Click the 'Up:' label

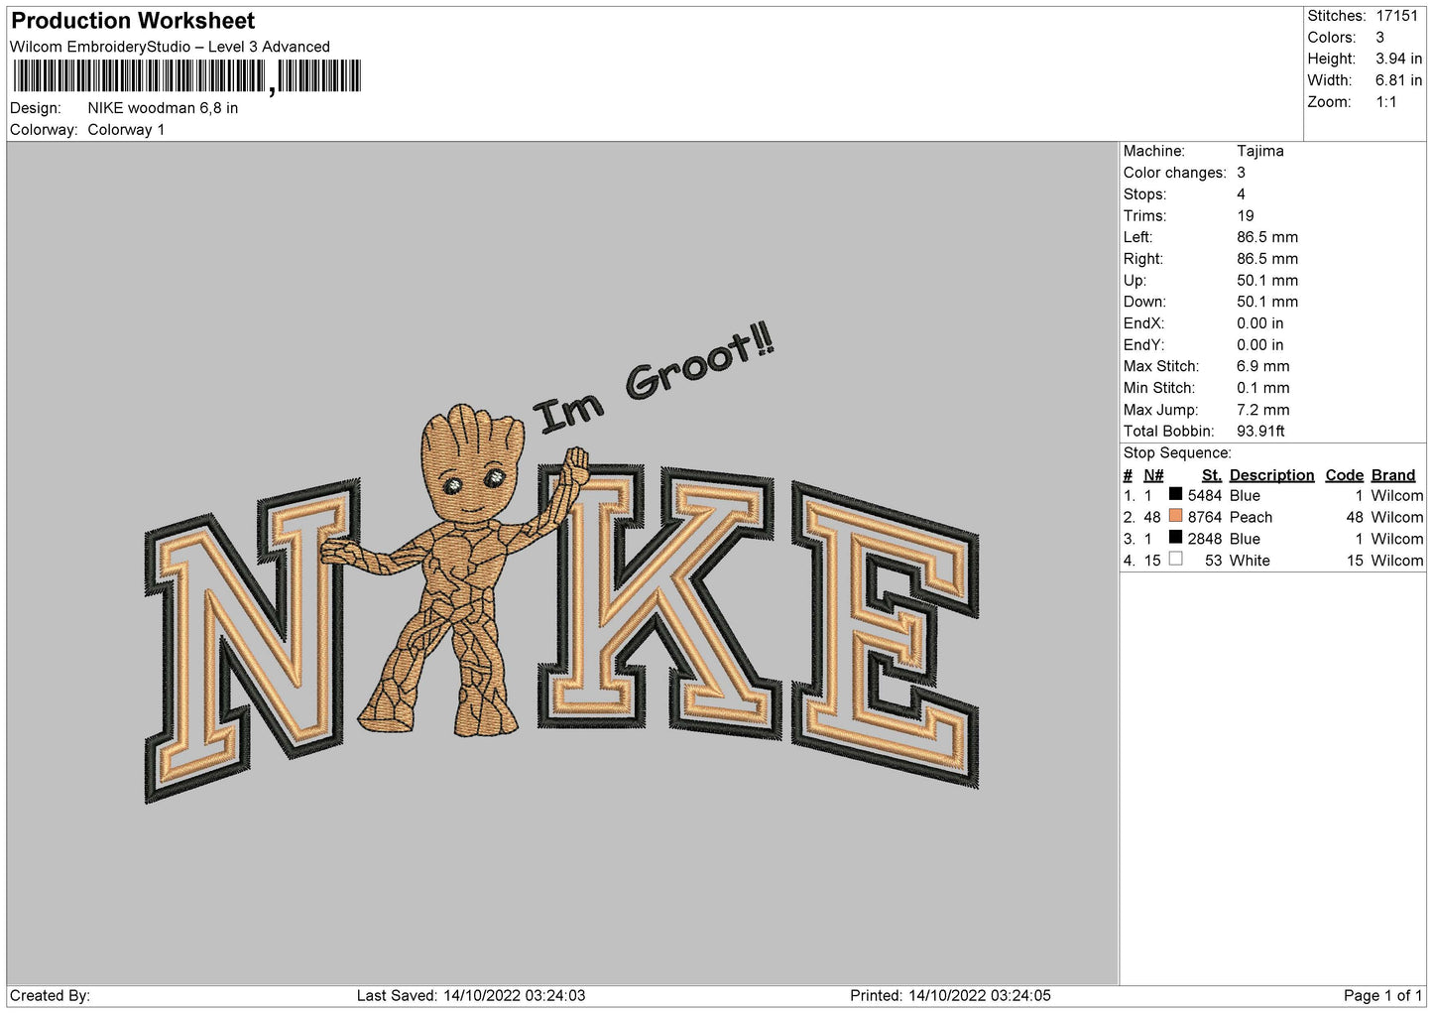coord(1134,281)
